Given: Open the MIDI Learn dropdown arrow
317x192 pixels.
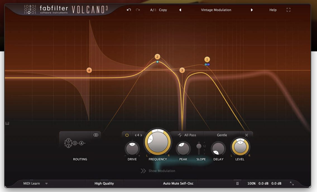Looking at the screenshot, I should click(x=47, y=184).
